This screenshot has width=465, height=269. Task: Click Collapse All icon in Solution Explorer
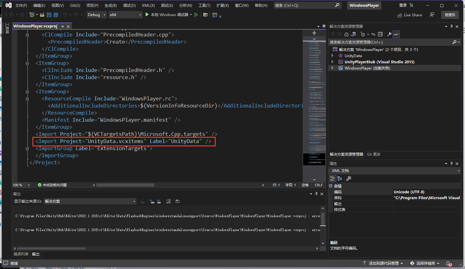(380, 34)
